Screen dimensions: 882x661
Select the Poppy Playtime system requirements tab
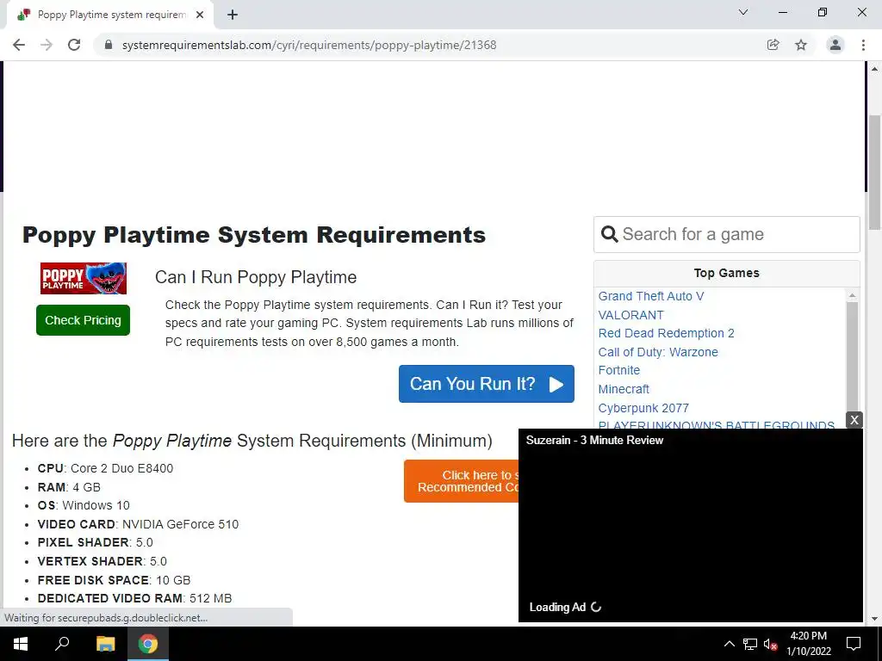[110, 15]
